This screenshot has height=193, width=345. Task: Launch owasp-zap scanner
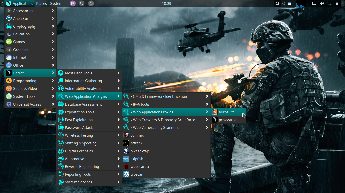tap(139, 151)
